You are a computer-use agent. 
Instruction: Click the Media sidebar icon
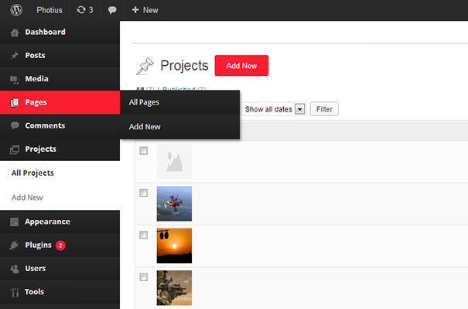(x=15, y=79)
